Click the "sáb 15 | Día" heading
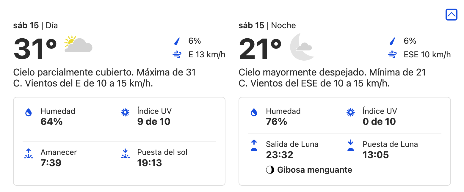This screenshot has height=192, width=464. click(35, 26)
